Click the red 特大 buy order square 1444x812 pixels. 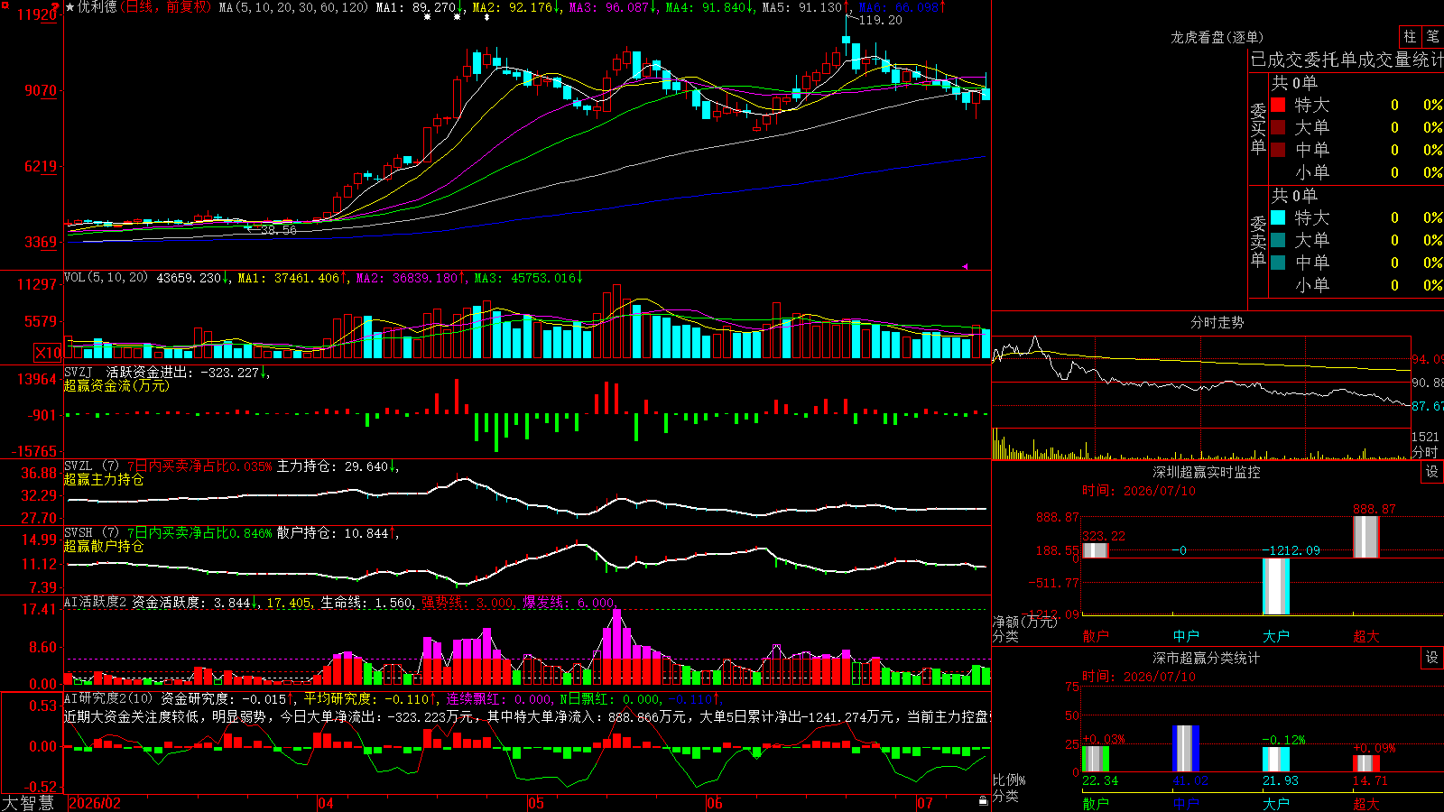1278,105
